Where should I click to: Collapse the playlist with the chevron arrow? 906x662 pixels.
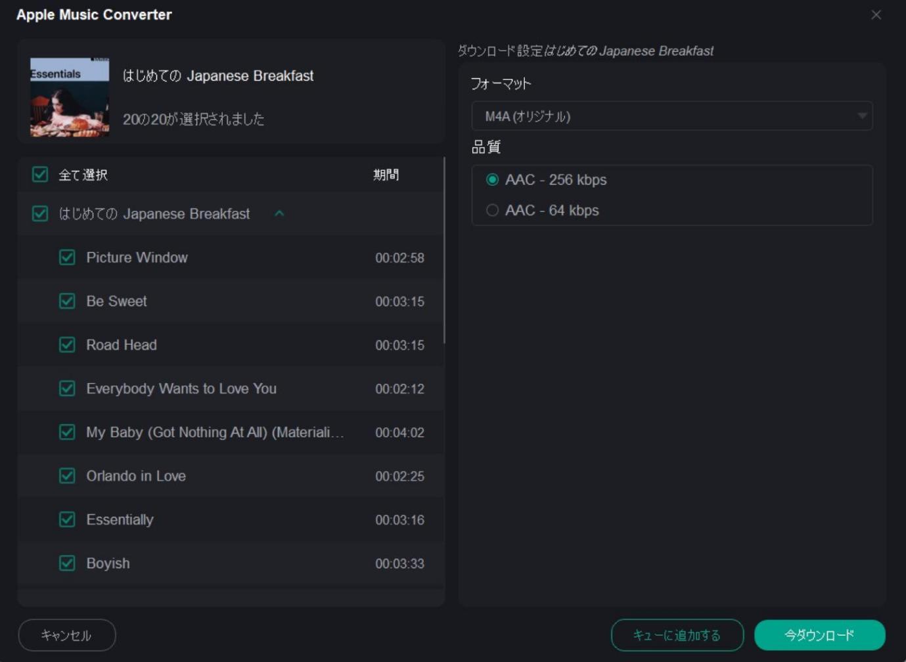coord(279,213)
